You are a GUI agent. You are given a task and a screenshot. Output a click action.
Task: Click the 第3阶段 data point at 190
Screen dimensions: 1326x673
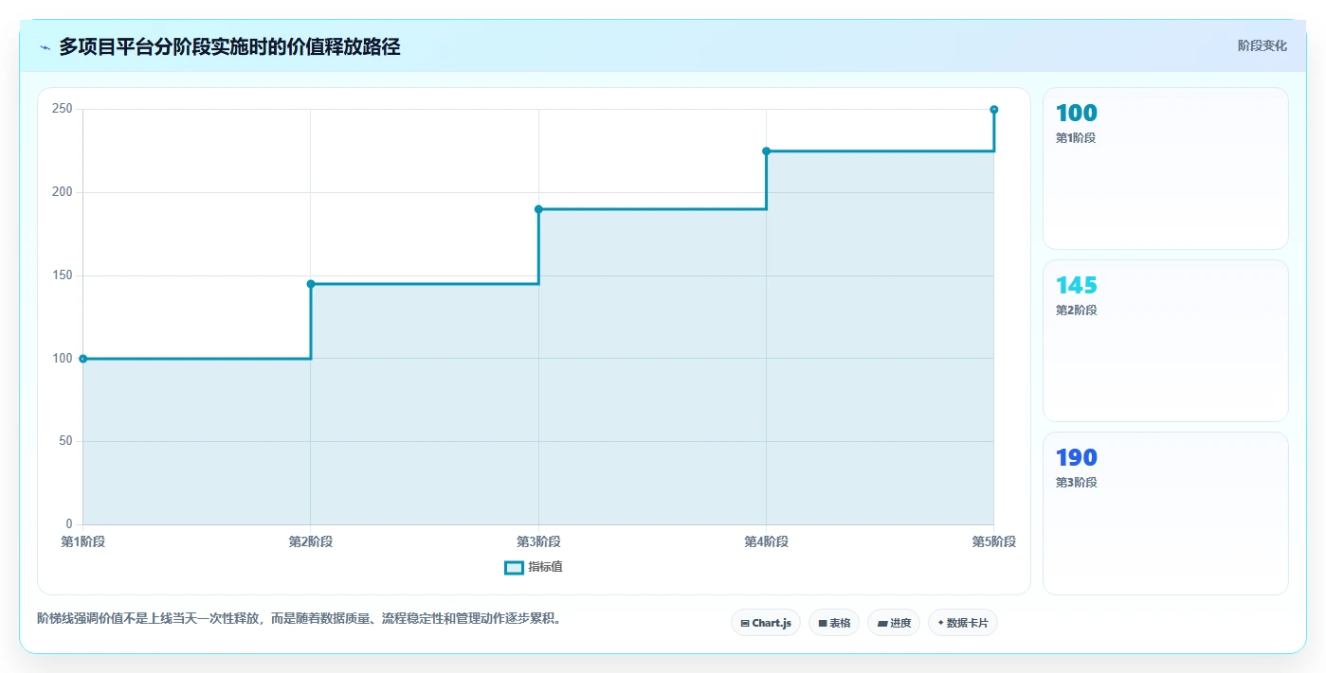click(x=538, y=209)
